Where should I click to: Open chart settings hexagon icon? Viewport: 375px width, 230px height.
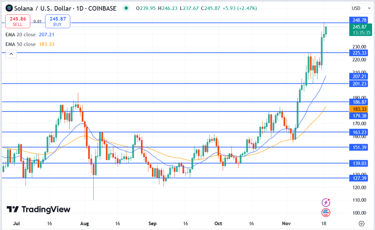pos(361,223)
